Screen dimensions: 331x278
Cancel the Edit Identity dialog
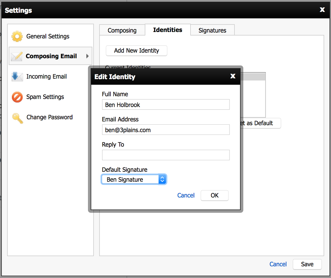pos(186,195)
